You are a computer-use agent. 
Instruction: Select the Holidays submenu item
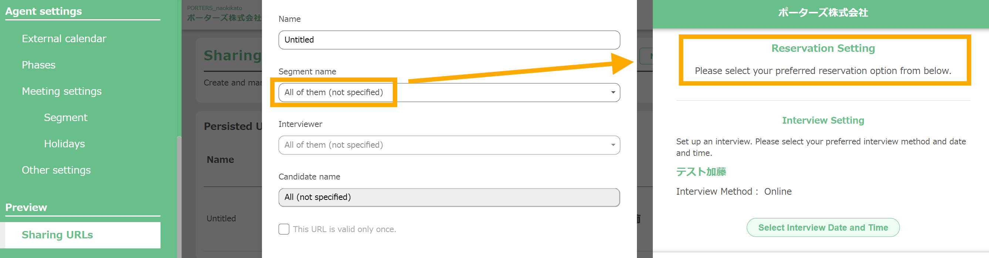click(x=64, y=144)
